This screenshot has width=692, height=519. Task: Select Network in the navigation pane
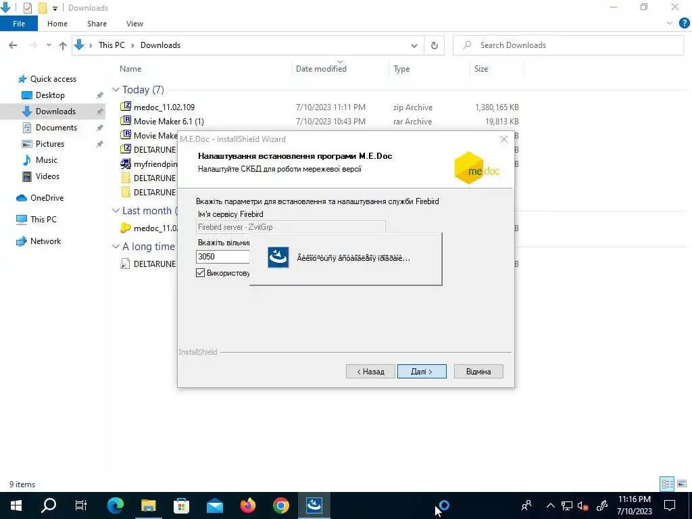[x=45, y=241]
